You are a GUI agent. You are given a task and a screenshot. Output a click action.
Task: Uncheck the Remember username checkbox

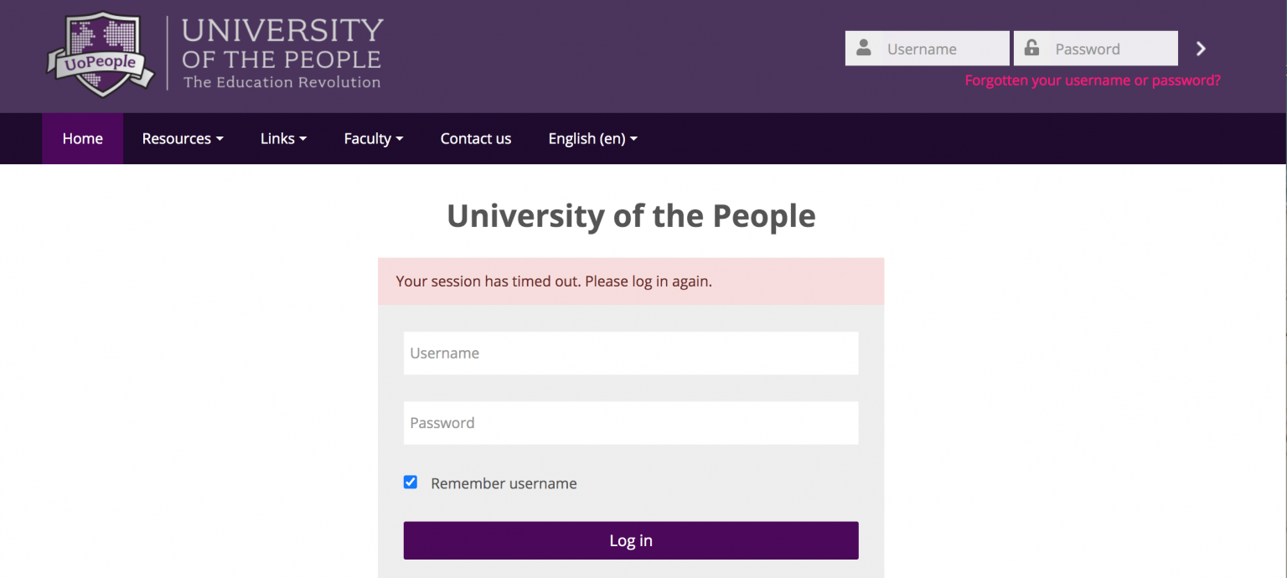point(411,483)
